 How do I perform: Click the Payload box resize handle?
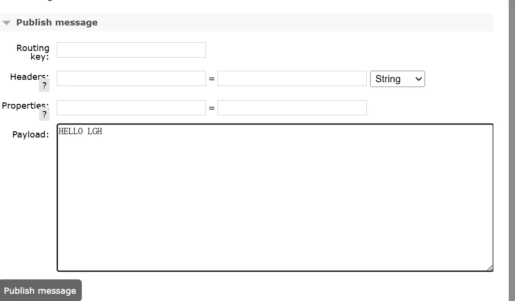489,268
